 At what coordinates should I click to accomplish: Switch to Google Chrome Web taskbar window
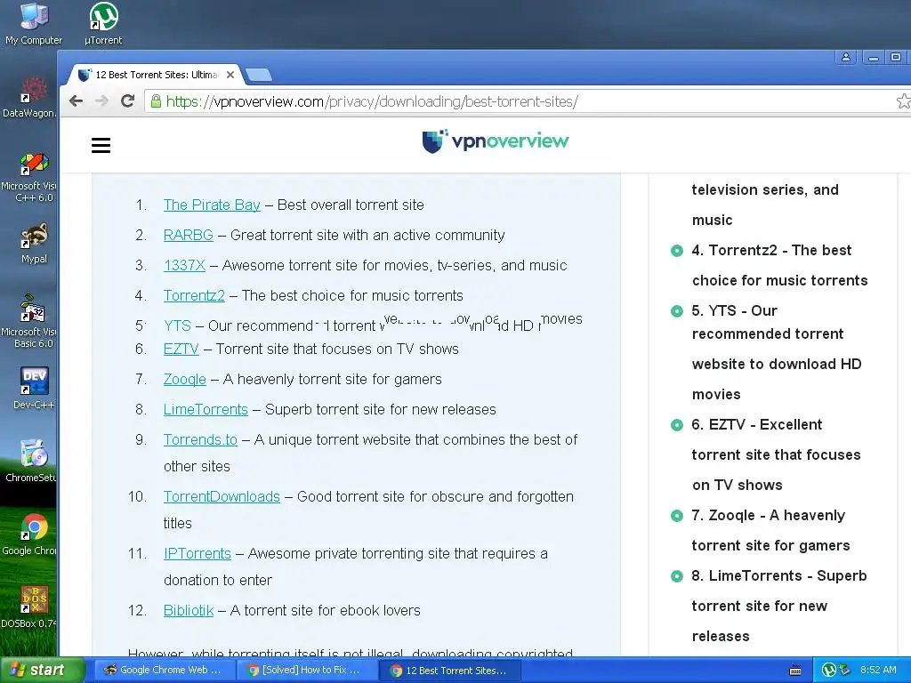tap(163, 671)
